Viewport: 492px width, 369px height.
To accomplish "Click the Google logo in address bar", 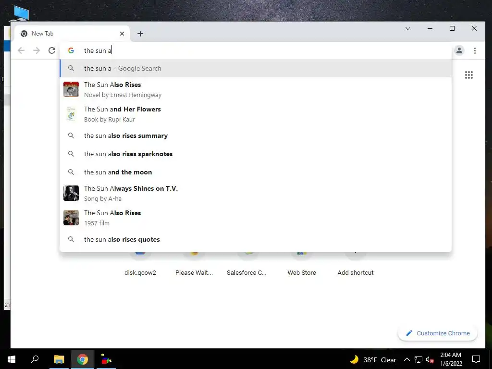I will pyautogui.click(x=71, y=50).
